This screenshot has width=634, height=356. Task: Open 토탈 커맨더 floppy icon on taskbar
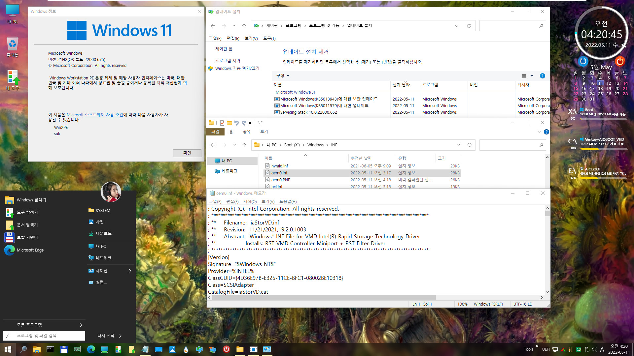tap(64, 349)
